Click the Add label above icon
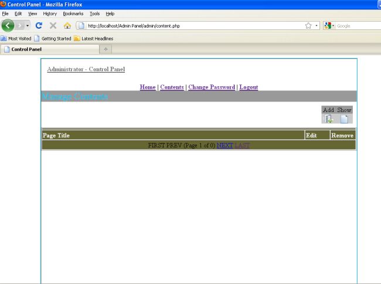This screenshot has height=284, width=381. pyautogui.click(x=328, y=110)
